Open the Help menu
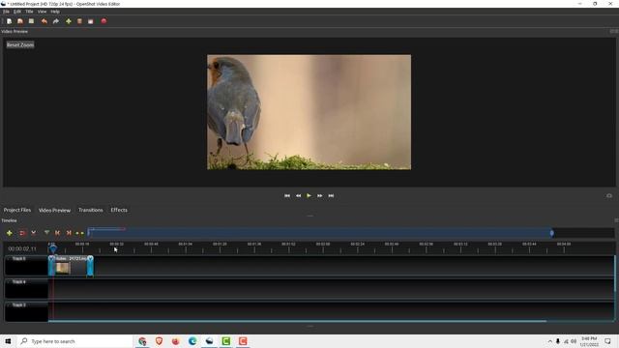Viewport: 619px width, 348px height. pyautogui.click(x=55, y=12)
